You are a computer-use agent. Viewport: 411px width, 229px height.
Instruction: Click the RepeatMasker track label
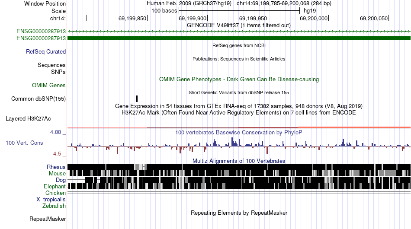pyautogui.click(x=48, y=219)
